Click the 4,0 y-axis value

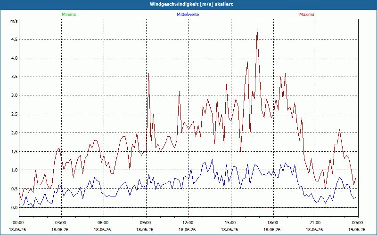pyautogui.click(x=15, y=58)
